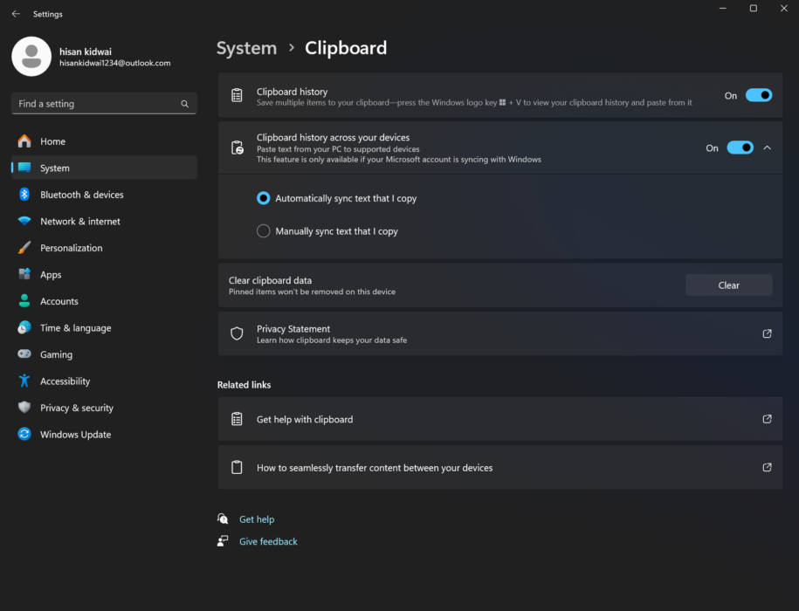Turn off Clipboard history
The image size is (799, 611).
click(x=758, y=95)
